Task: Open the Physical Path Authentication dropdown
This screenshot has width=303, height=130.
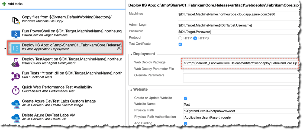Action: pos(241,117)
